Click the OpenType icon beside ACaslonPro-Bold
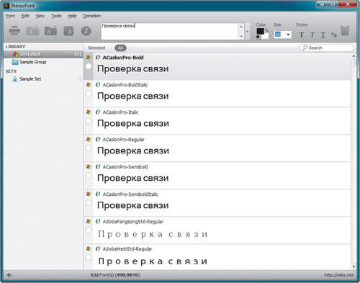Screen dimensions: 360x283 [98, 58]
